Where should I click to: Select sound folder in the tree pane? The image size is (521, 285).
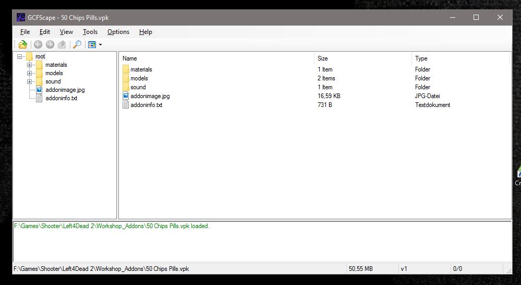pos(53,81)
